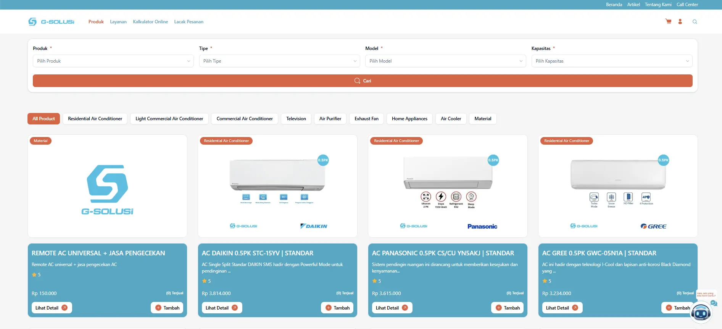Go to Call Center in top bar
Screen dimensions: 722x329
point(687,5)
